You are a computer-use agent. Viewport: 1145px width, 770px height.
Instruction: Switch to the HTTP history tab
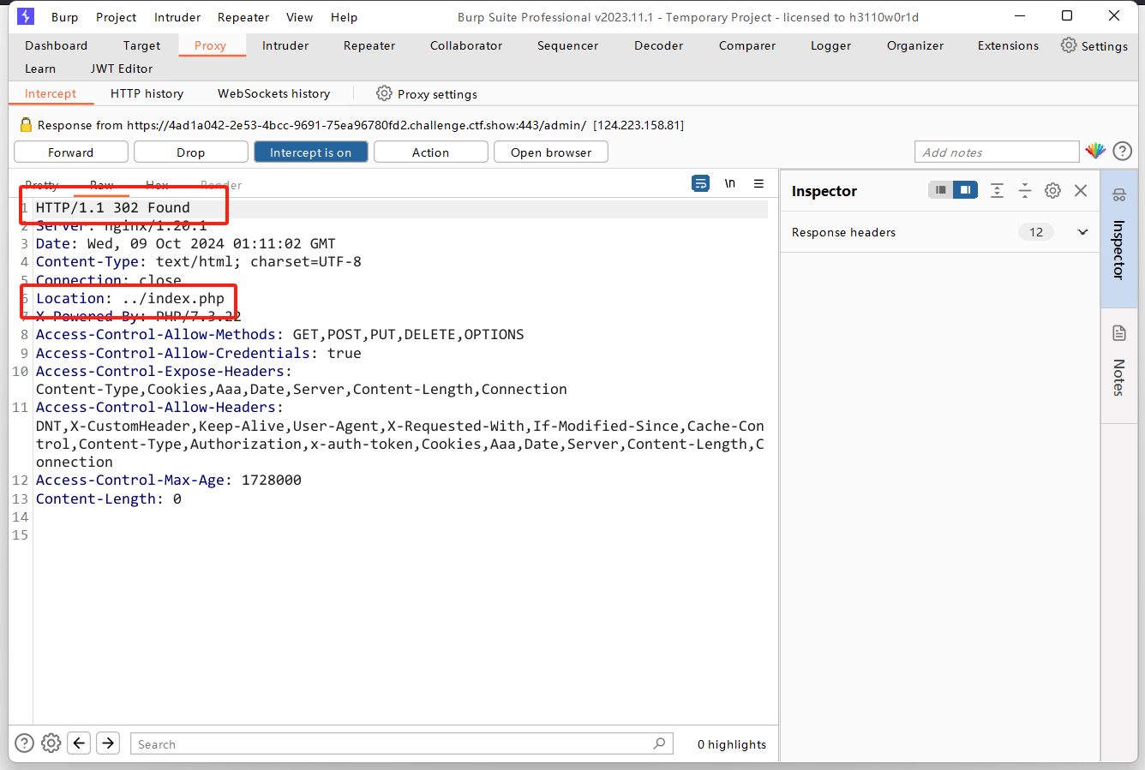(147, 93)
